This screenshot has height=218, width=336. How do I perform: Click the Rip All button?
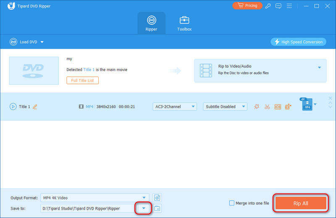click(301, 203)
